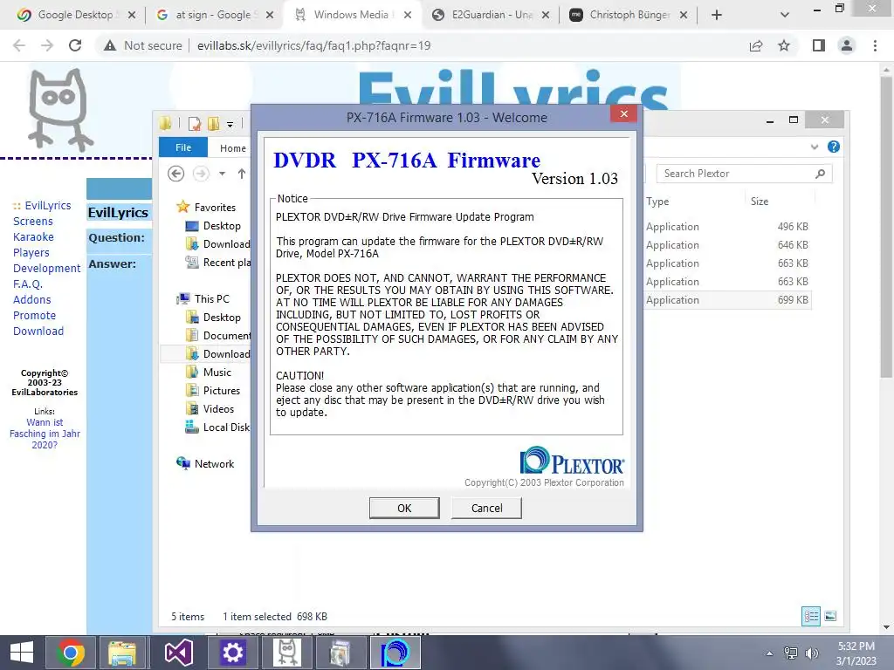Image resolution: width=894 pixels, height=670 pixels.
Task: Open the Wann ist Fasching link
Action: coord(45,434)
